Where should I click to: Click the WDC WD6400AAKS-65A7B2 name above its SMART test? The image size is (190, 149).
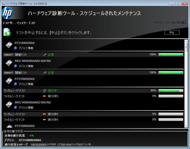[x=33, y=61]
